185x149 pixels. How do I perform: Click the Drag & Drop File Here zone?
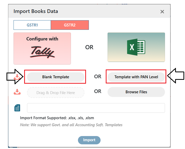click(x=56, y=93)
